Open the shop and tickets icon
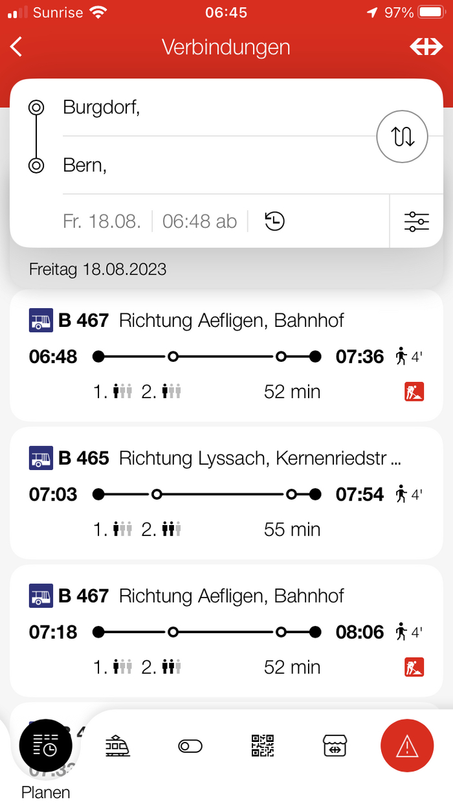This screenshot has height=806, width=453. pyautogui.click(x=335, y=746)
